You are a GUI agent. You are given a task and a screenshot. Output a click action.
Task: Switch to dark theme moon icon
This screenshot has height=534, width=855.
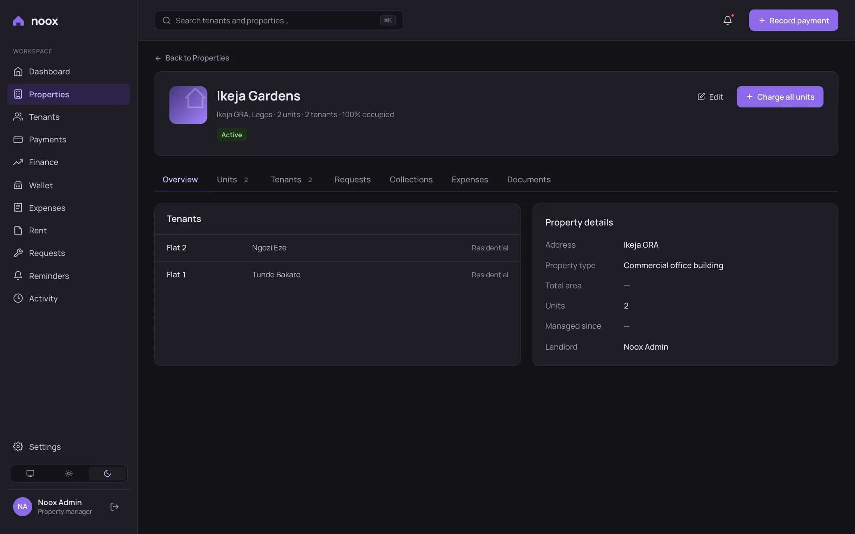tap(107, 473)
